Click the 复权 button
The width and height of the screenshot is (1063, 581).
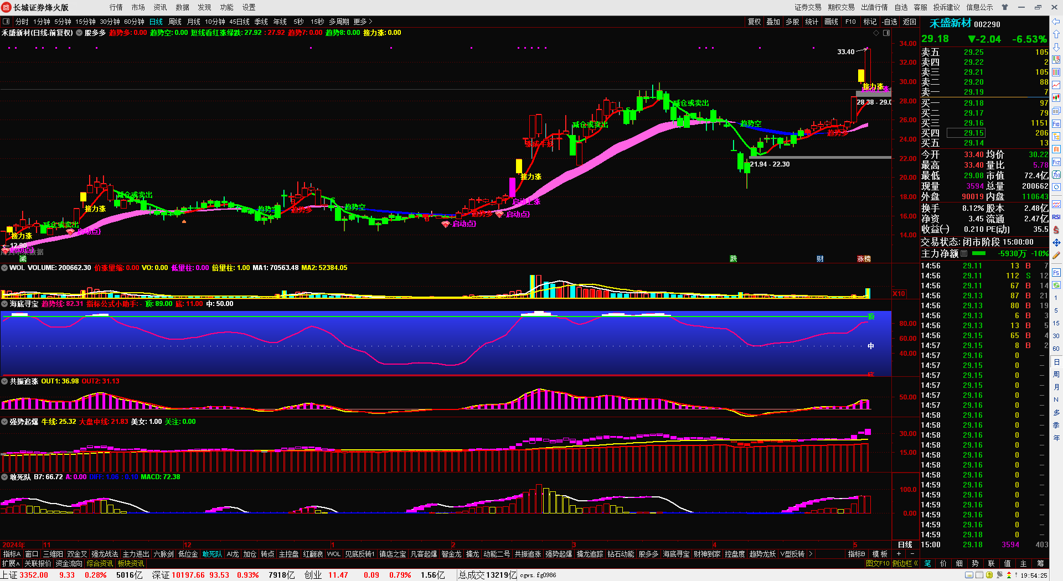(x=755, y=22)
